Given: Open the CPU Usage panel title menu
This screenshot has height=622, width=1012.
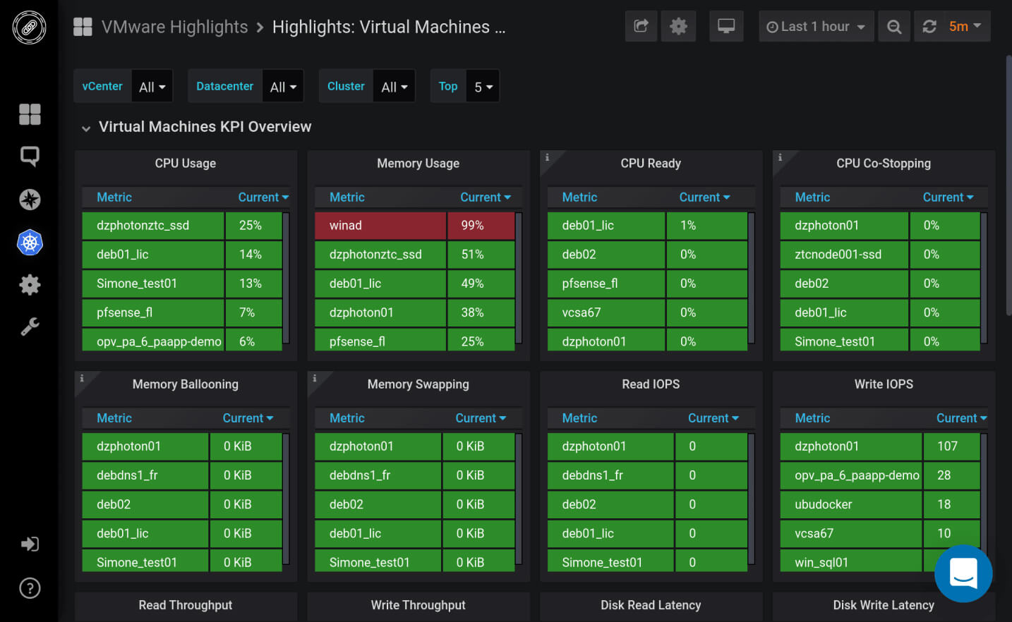Looking at the screenshot, I should (186, 164).
